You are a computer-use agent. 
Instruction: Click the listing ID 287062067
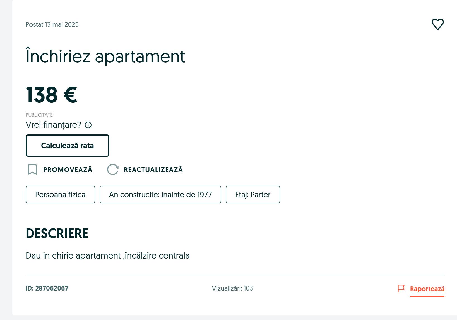point(47,288)
